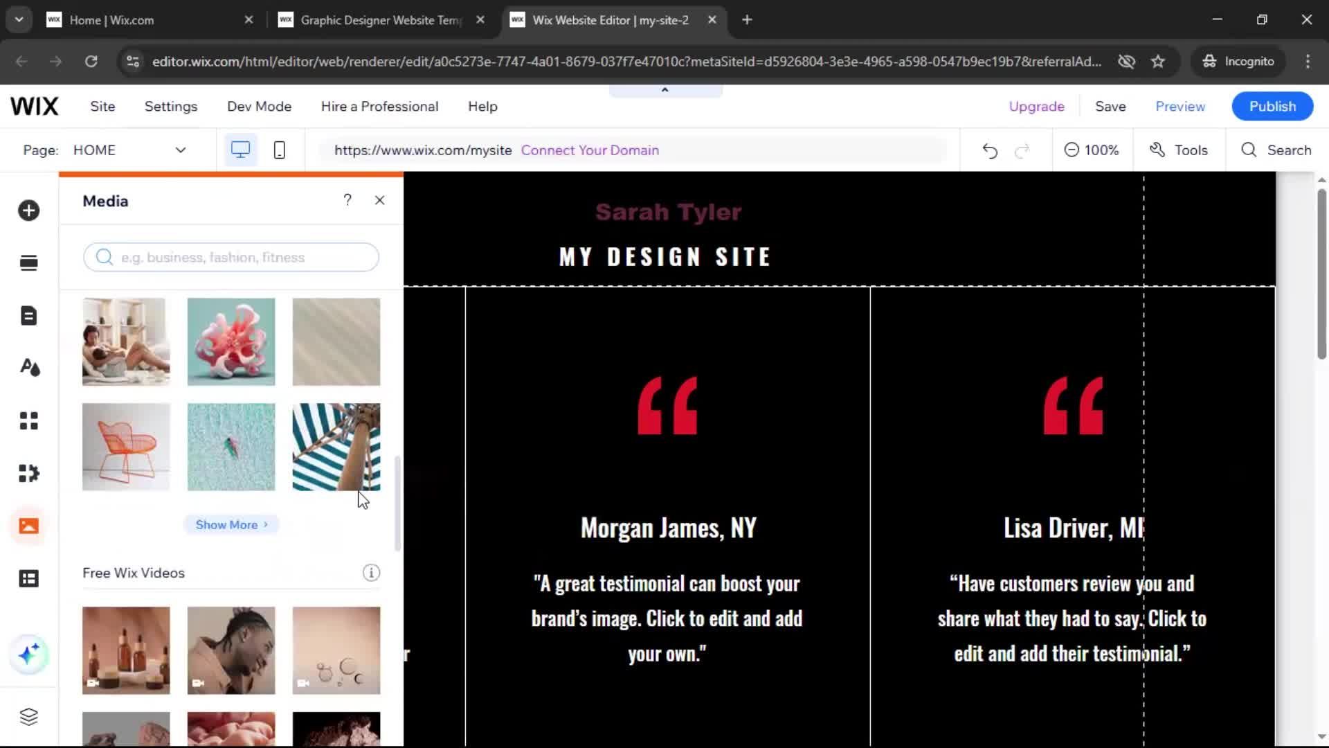The width and height of the screenshot is (1329, 748).
Task: Open the Help menu
Action: (x=482, y=107)
